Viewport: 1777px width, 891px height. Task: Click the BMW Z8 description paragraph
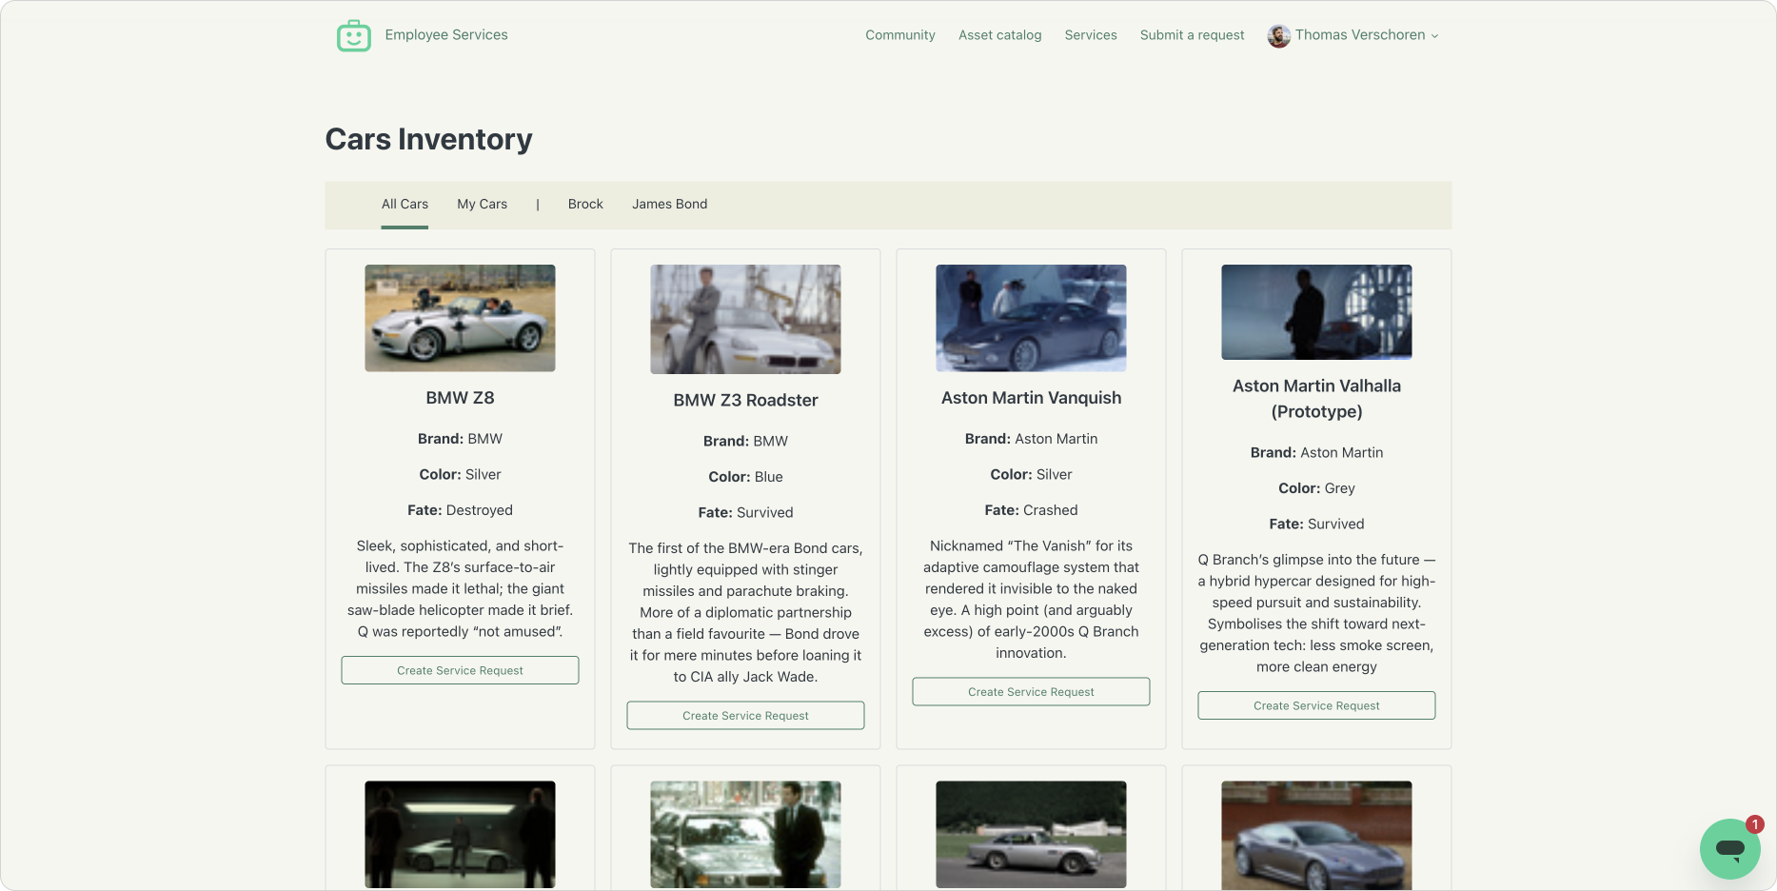[460, 589]
